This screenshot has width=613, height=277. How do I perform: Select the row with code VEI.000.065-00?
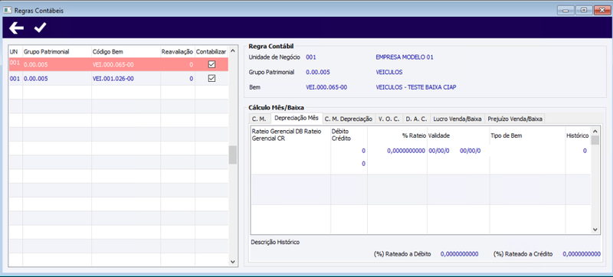tap(119, 64)
